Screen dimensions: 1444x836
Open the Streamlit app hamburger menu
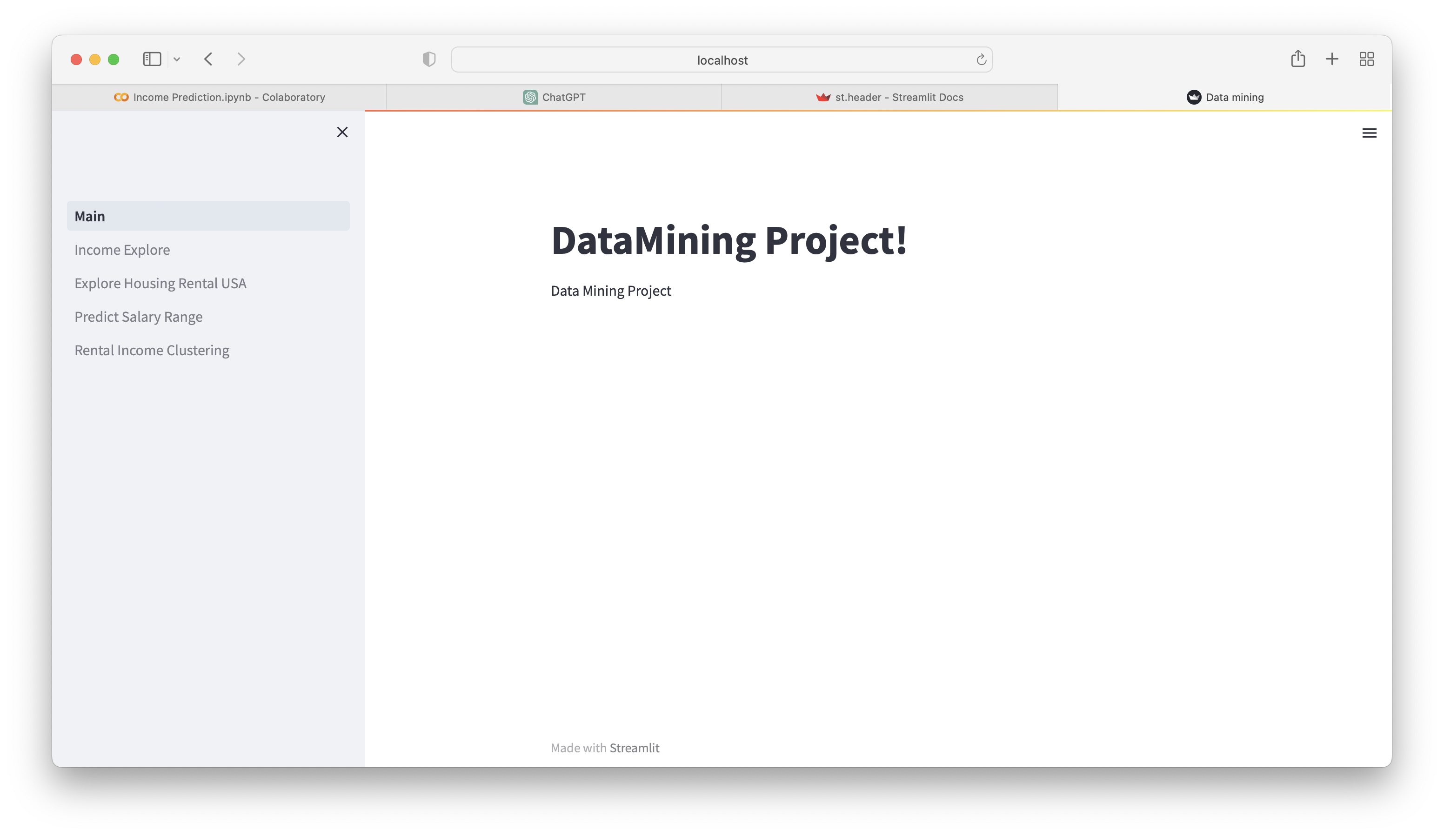coord(1370,133)
